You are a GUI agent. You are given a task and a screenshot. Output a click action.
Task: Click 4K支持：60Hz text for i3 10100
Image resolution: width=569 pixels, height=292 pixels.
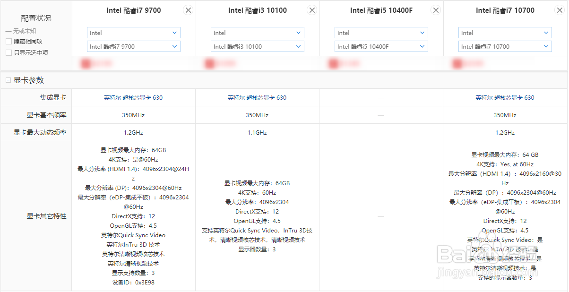point(257,193)
